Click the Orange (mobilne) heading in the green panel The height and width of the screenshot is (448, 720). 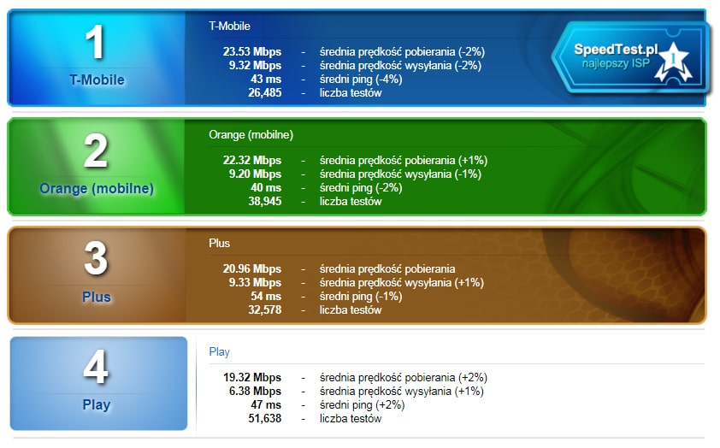tap(251, 135)
